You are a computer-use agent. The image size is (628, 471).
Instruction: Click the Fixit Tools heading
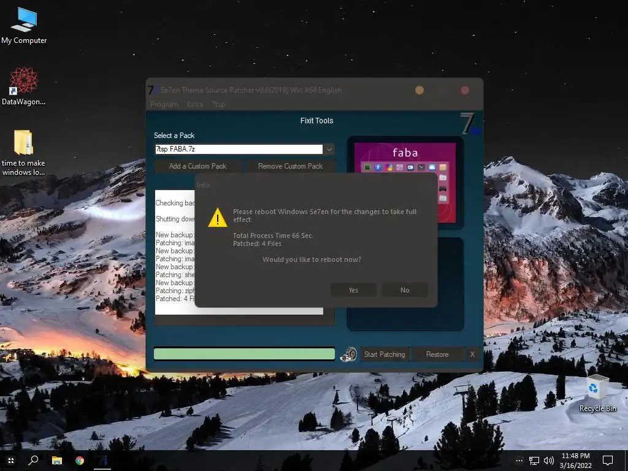click(x=317, y=121)
